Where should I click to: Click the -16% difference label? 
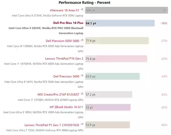click(x=164, y=23)
